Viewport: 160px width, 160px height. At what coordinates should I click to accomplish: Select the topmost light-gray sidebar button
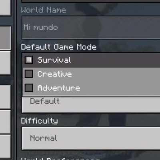(x=5, y=8)
